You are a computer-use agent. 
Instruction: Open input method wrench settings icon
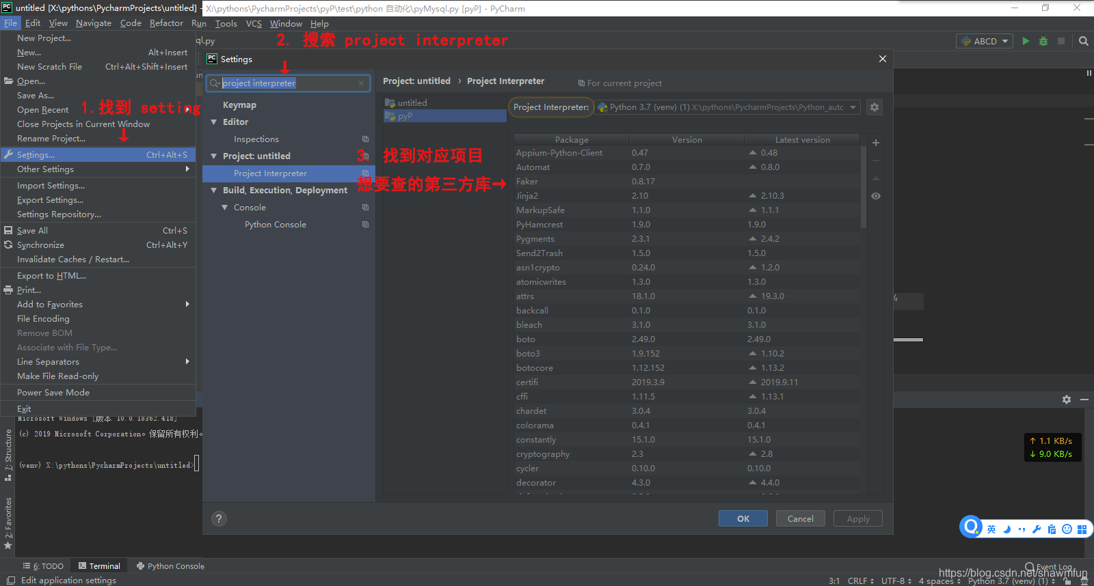1037,529
